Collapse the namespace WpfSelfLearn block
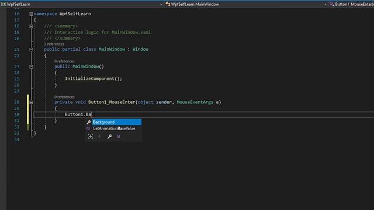Viewport: 374px width, 210px height. (31, 14)
